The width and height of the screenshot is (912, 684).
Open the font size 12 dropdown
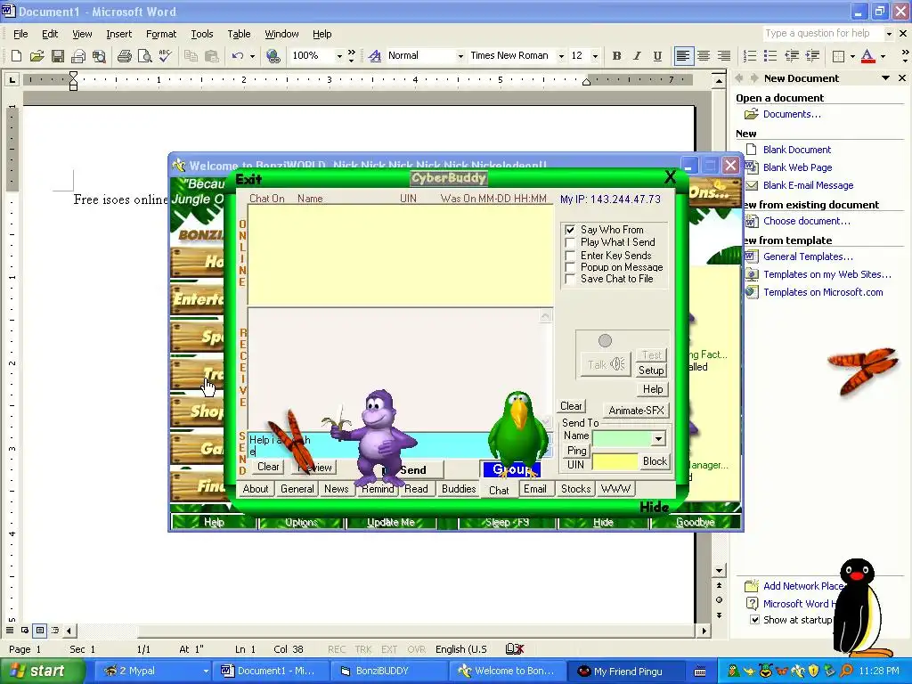[x=595, y=56]
